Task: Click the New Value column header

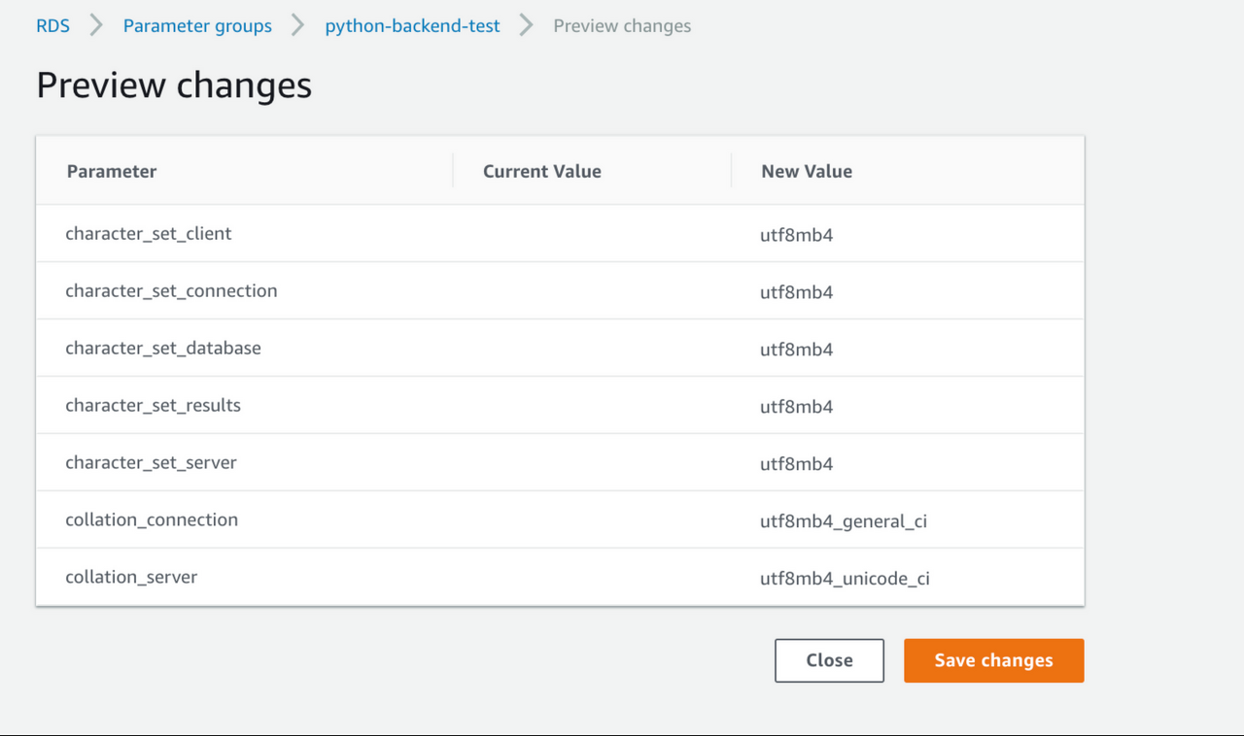Action: [807, 172]
